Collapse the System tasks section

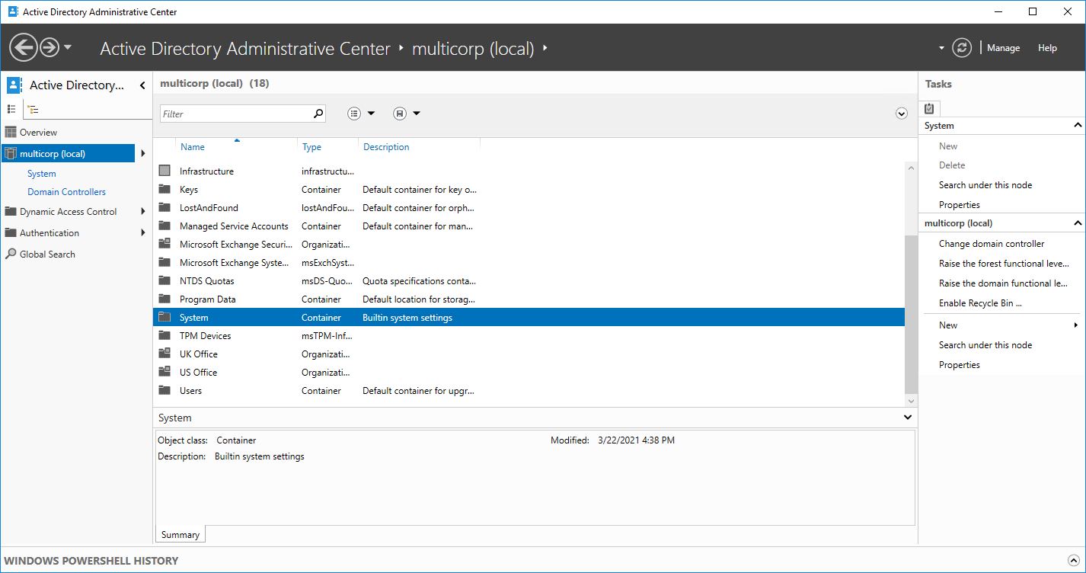1078,126
